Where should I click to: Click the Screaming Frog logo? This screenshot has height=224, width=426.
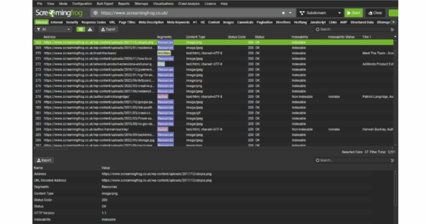coord(59,13)
